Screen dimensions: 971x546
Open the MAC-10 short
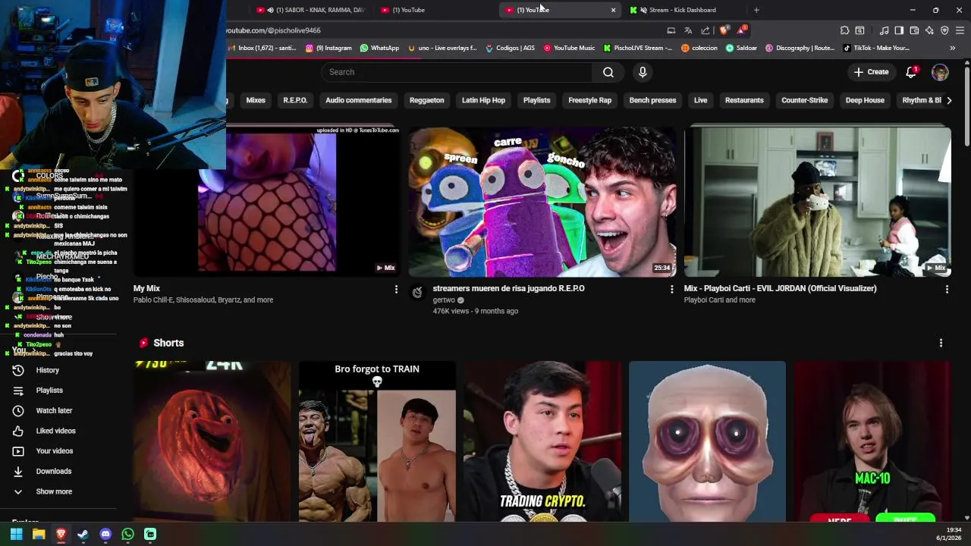pos(872,441)
